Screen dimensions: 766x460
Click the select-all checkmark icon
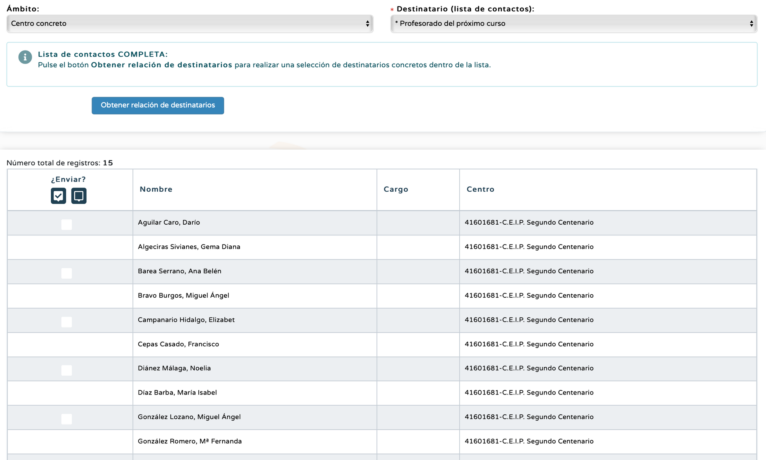point(58,196)
